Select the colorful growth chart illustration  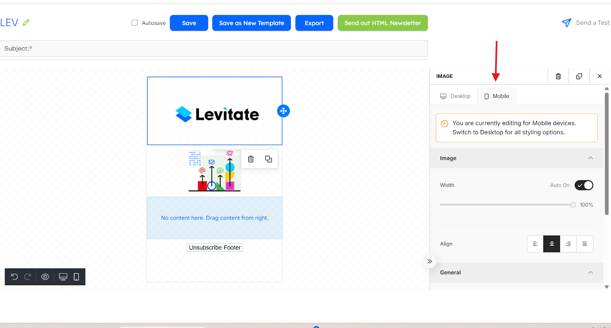pyautogui.click(x=215, y=171)
